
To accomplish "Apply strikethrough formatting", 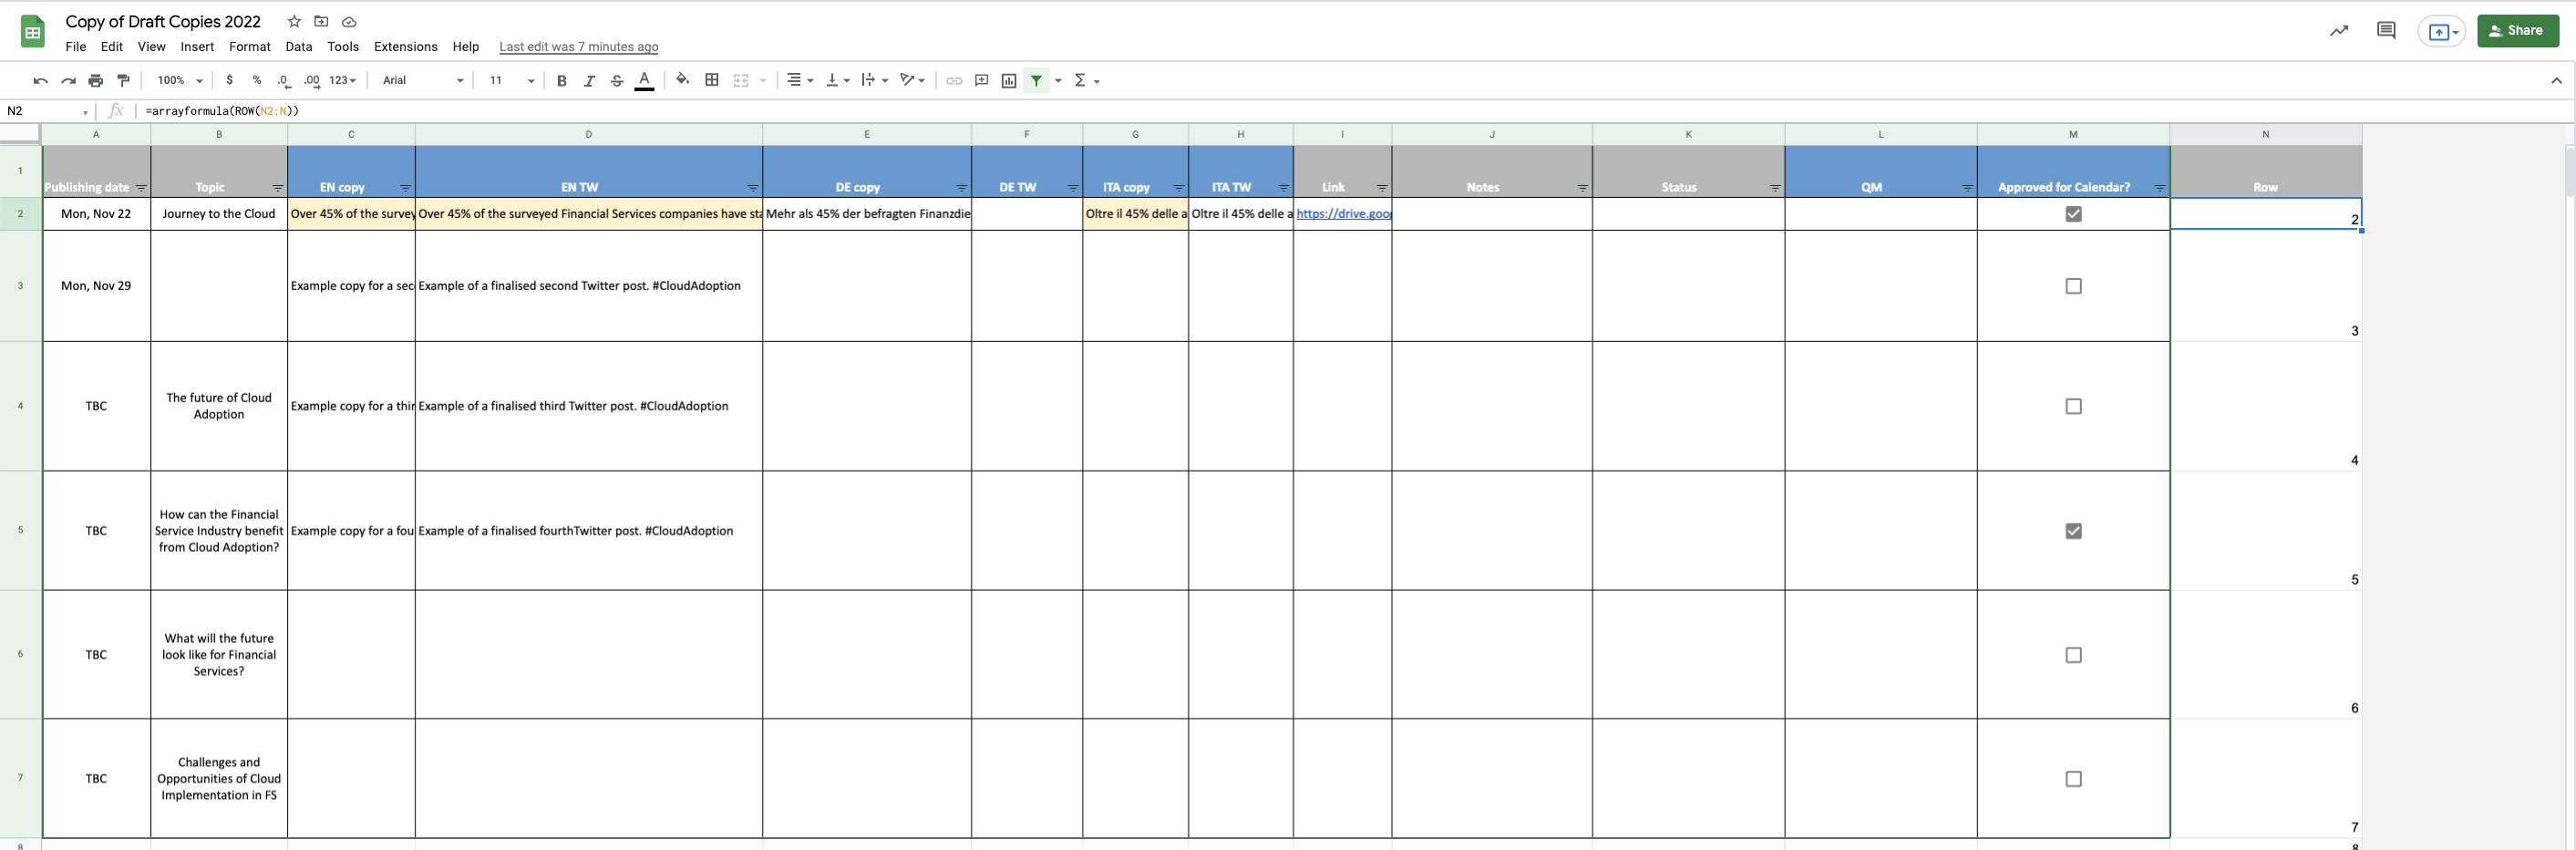I will pos(617,81).
